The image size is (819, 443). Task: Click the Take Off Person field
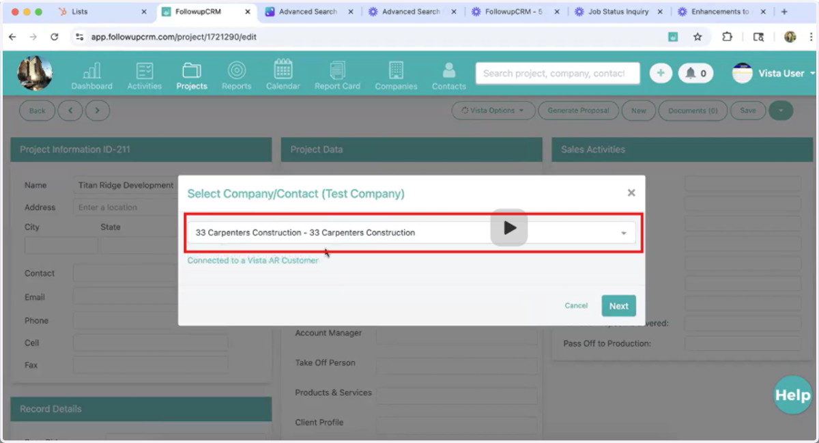[457, 366]
